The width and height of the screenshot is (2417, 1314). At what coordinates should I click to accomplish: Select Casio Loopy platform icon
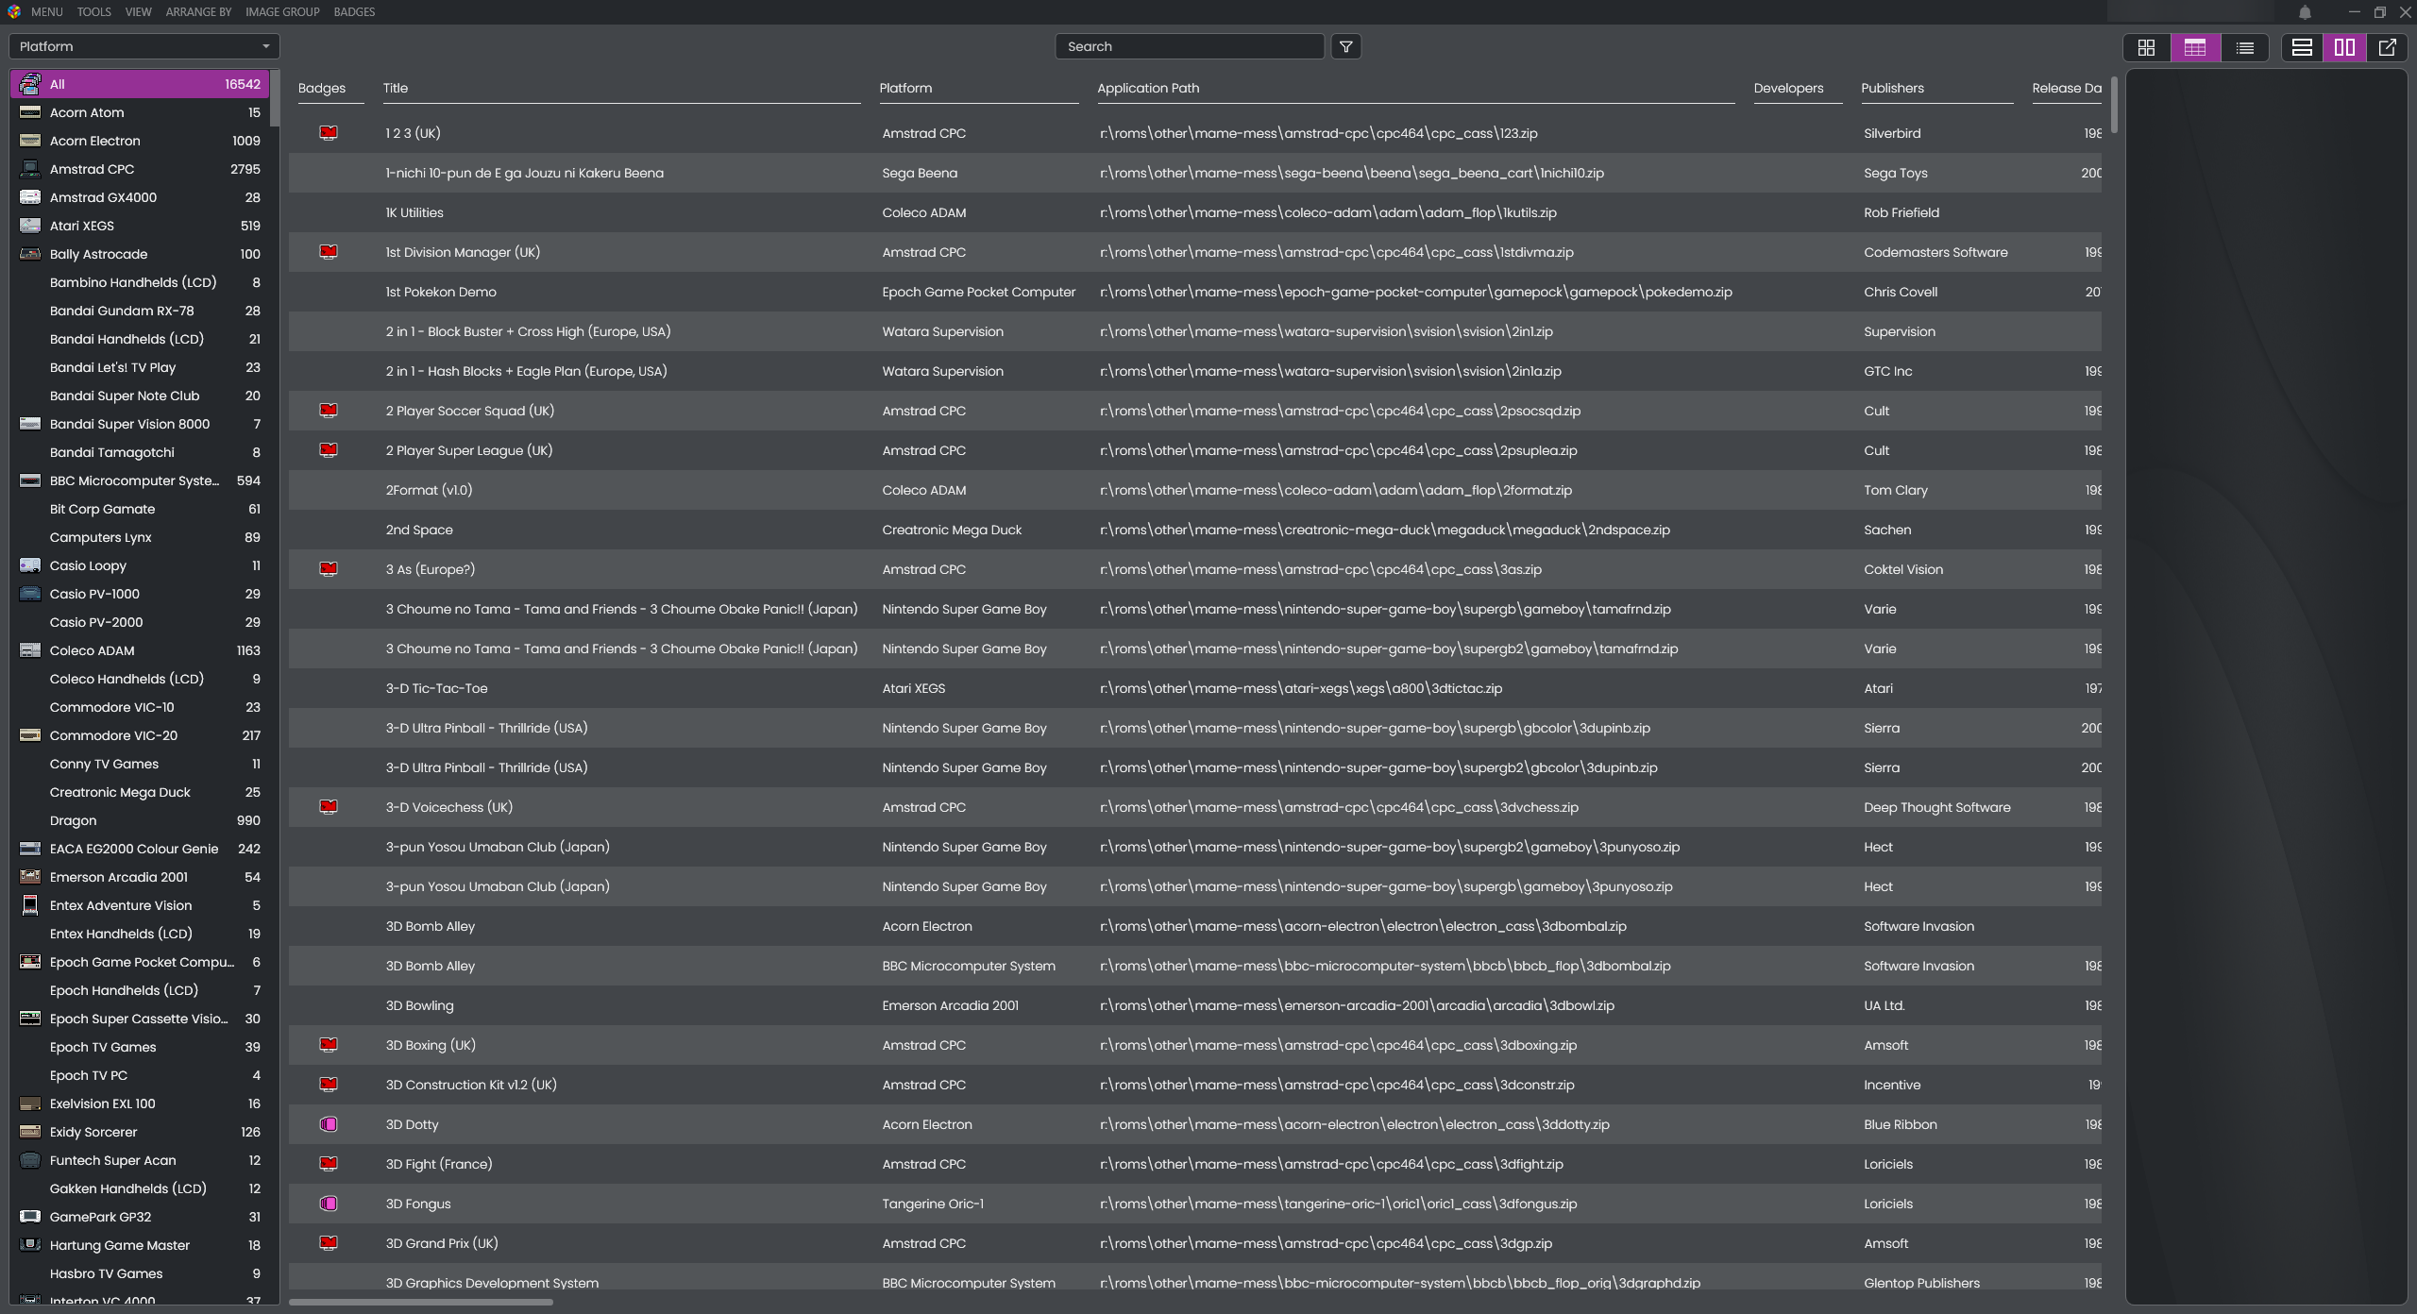[x=30, y=565]
